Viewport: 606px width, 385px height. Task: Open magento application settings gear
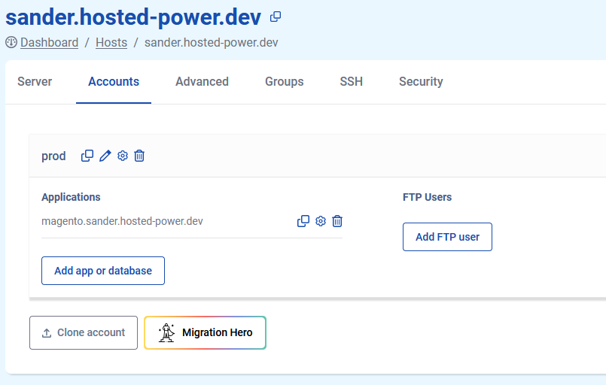pos(321,221)
